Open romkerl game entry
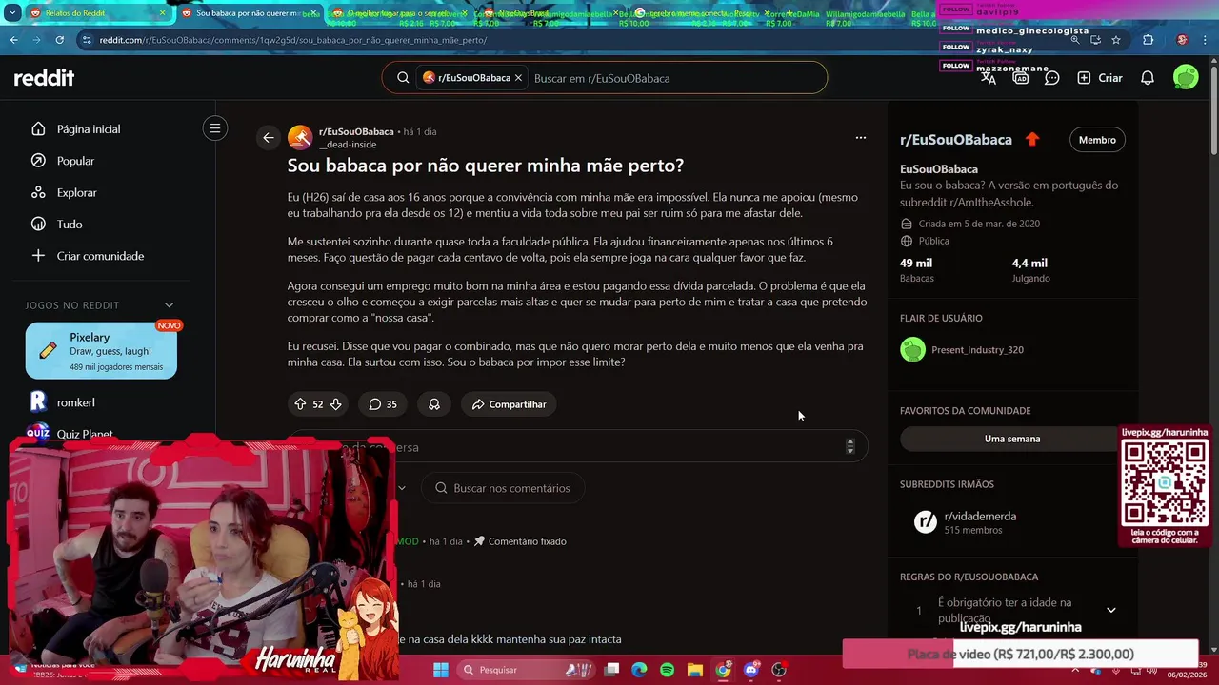The image size is (1219, 685). [75, 401]
